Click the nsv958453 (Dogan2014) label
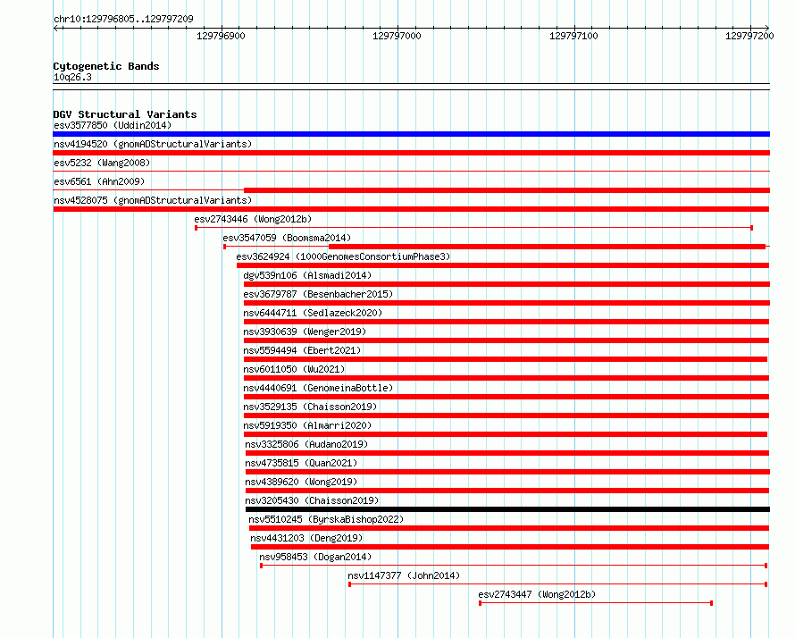Image resolution: width=795 pixels, height=638 pixels. 315,557
